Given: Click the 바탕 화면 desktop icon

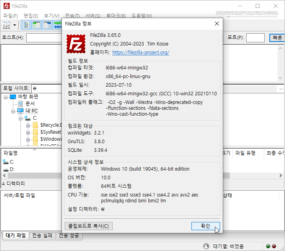Looking at the screenshot, I should tap(13, 97).
